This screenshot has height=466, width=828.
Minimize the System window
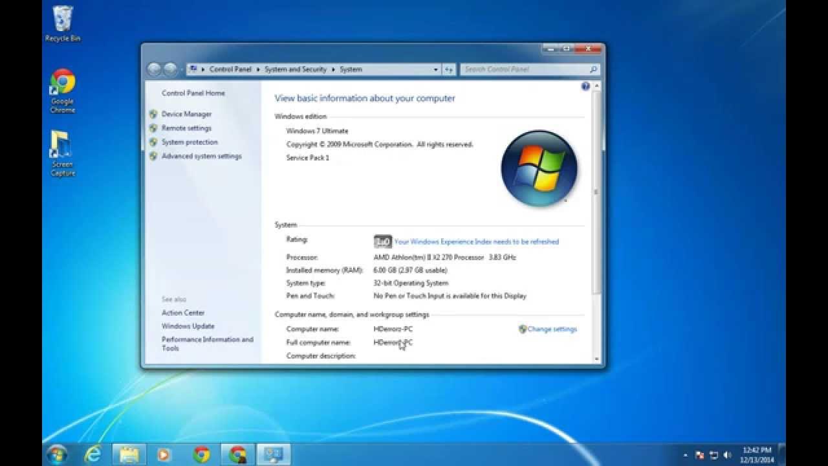(x=550, y=49)
